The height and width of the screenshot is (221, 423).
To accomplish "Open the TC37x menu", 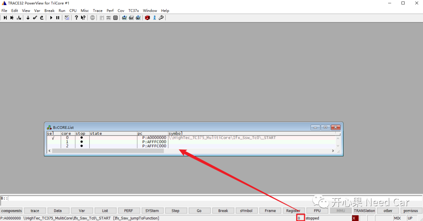I will coord(134,11).
